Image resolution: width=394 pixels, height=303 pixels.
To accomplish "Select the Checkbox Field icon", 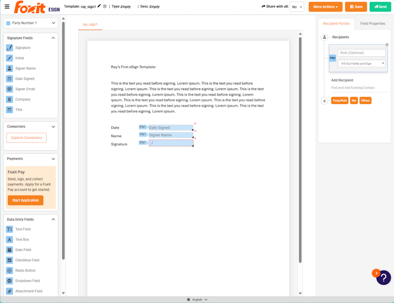I will pos(9,260).
